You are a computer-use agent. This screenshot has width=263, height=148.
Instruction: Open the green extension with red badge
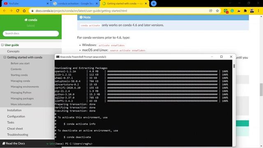226,11
